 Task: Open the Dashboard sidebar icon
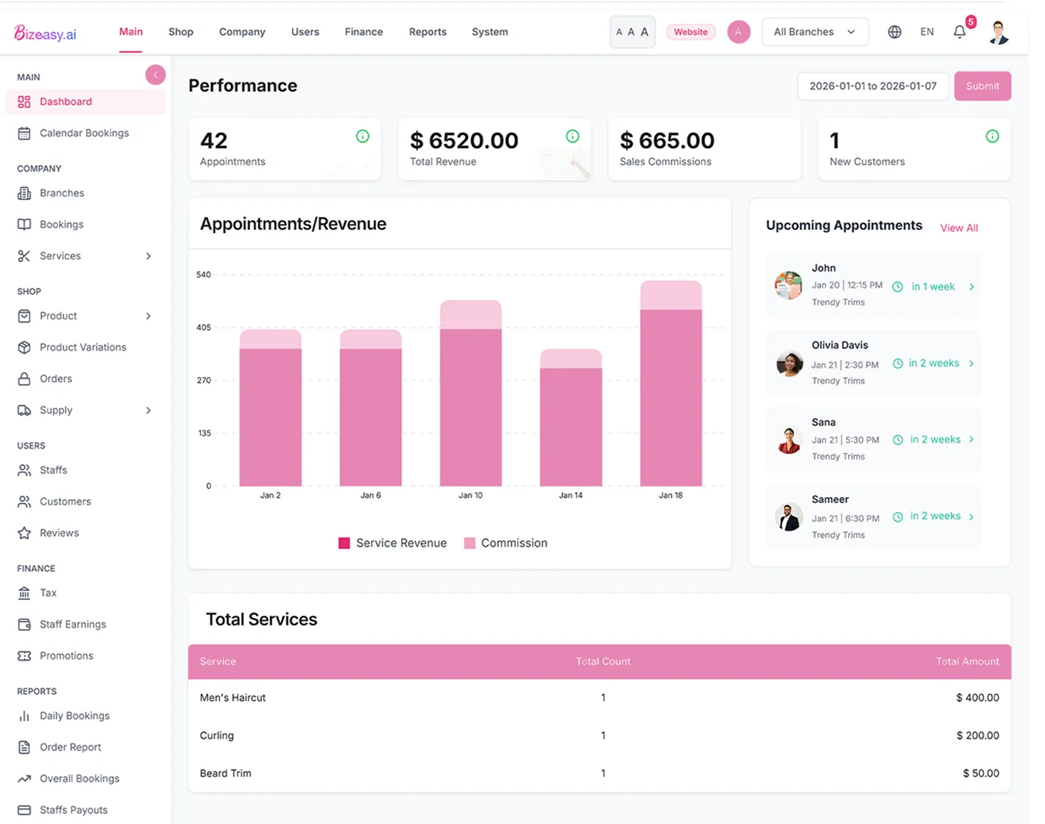click(x=24, y=102)
